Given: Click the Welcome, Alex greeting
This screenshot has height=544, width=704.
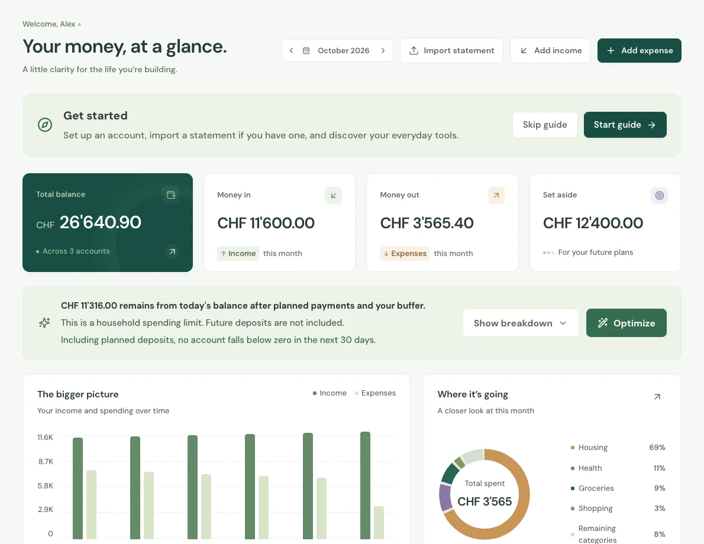Looking at the screenshot, I should tap(49, 24).
